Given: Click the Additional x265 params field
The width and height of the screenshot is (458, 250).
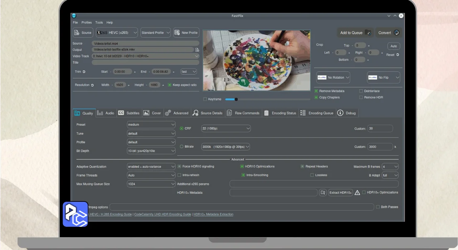Looking at the screenshot, I should tap(313, 184).
